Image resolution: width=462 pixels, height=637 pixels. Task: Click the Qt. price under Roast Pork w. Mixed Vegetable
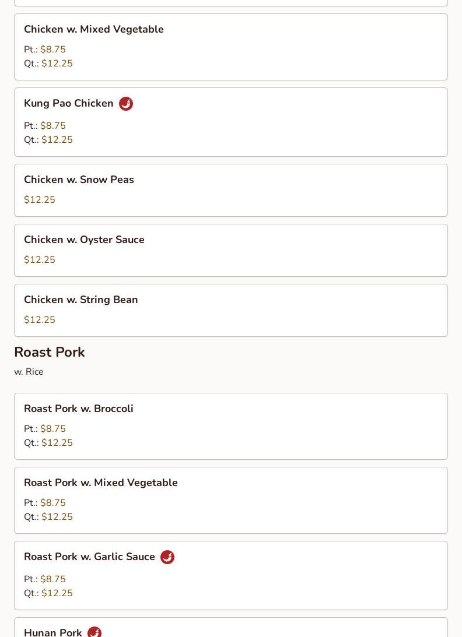coord(48,517)
